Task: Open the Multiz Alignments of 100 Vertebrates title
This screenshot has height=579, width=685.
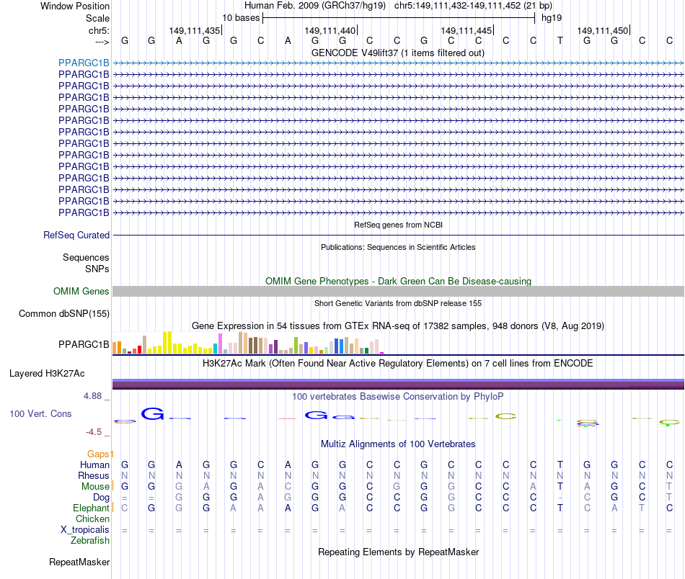Action: [x=398, y=444]
